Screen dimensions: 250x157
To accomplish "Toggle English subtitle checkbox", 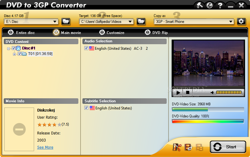I will point(86,108).
